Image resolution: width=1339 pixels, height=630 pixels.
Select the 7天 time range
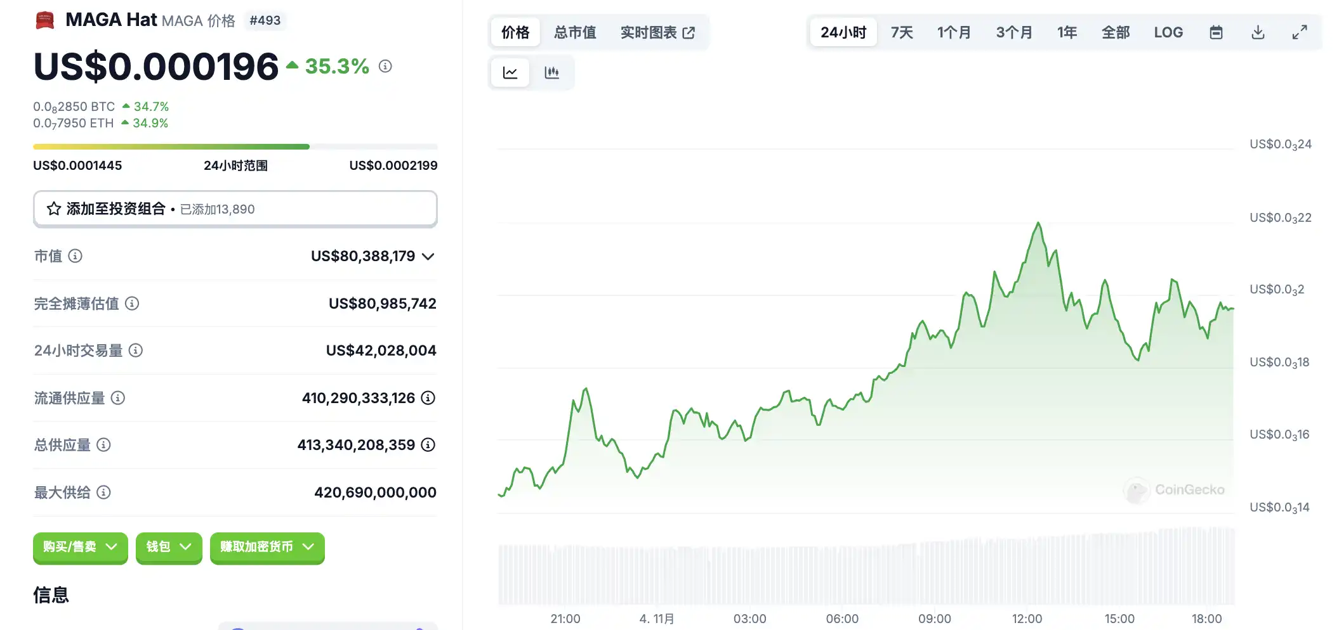pos(901,32)
